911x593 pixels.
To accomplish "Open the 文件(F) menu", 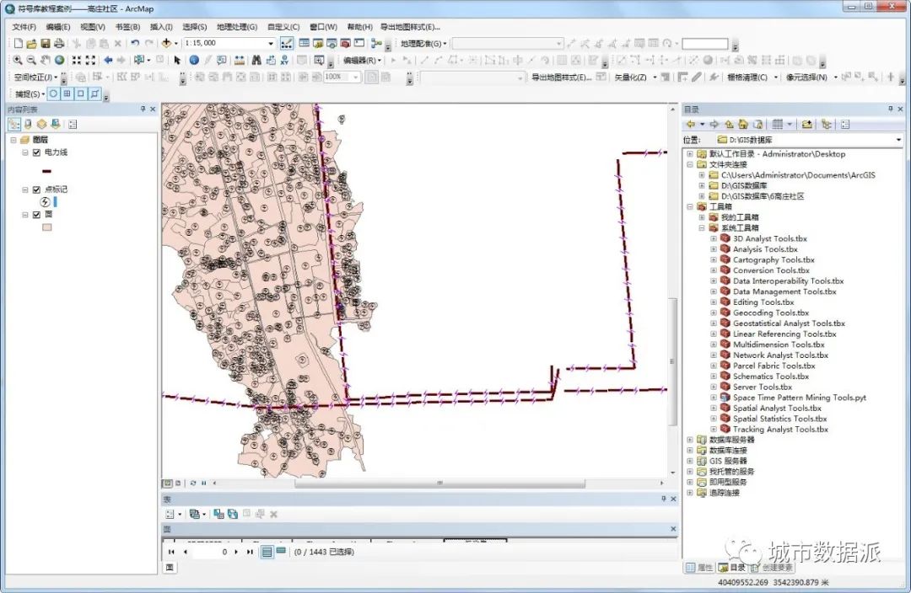I will [x=24, y=27].
